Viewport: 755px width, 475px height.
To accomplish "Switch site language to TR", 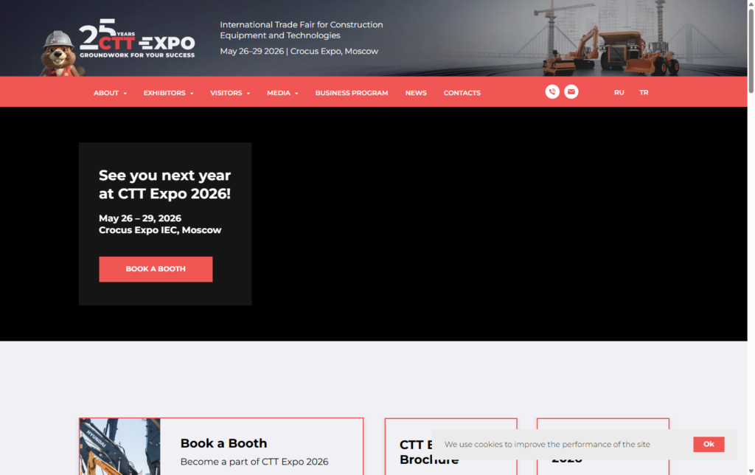I will 644,93.
